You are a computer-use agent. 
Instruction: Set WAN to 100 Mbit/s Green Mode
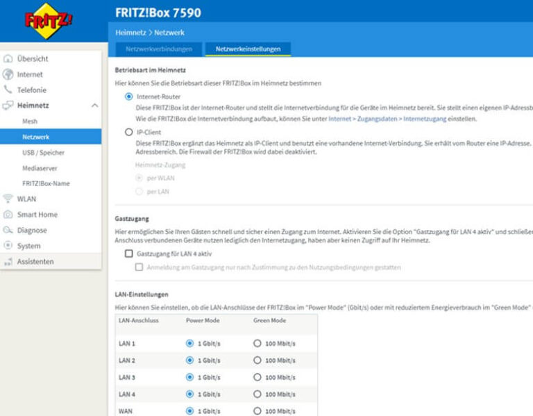tap(257, 411)
